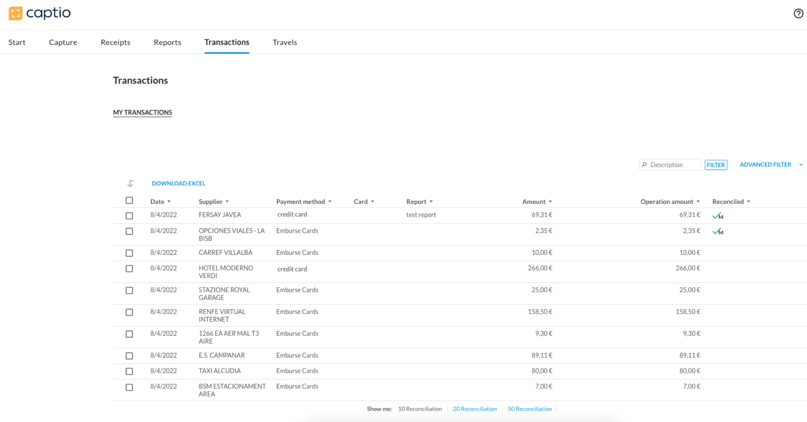This screenshot has width=807, height=422.
Task: Click the Captio logo icon
Action: (15, 13)
